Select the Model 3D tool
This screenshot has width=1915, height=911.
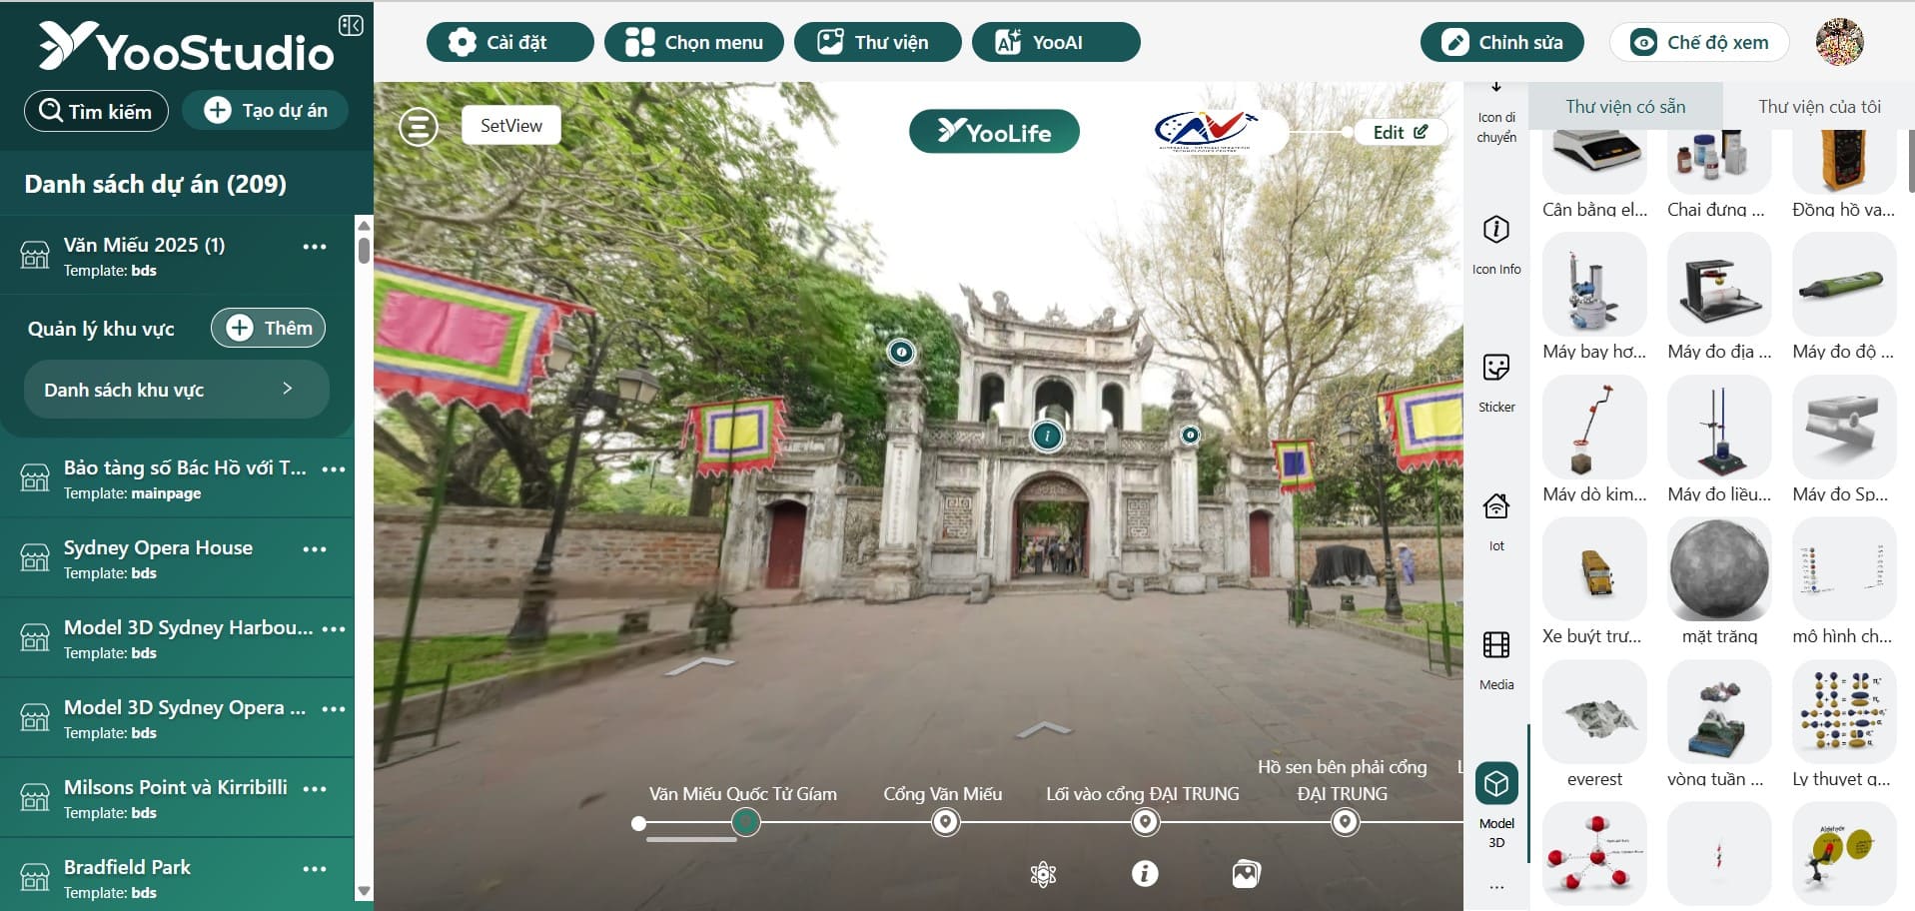tap(1496, 805)
